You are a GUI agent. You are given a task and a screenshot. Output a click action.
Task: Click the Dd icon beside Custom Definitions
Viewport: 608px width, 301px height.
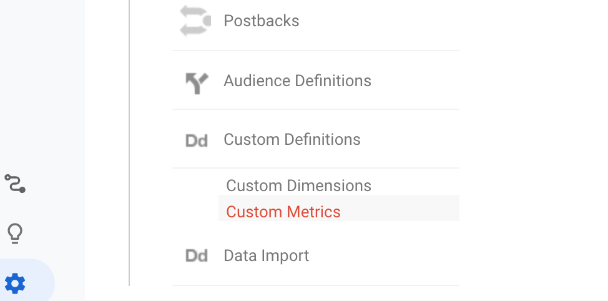(197, 141)
